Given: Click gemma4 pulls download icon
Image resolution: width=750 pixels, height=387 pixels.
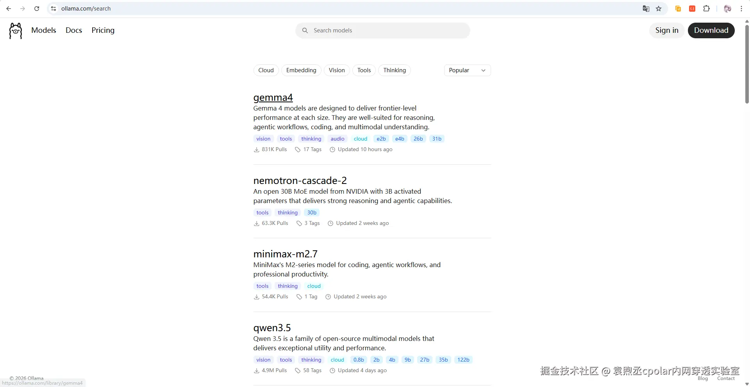Looking at the screenshot, I should coord(257,150).
